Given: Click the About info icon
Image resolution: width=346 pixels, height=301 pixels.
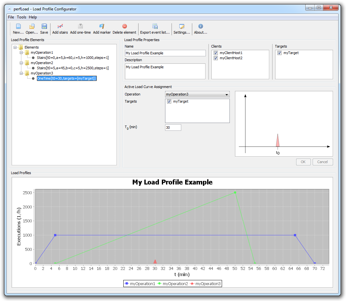Looking at the screenshot, I should [x=201, y=26].
